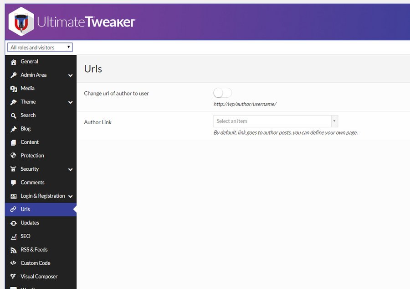Click the Theme paintbrush icon
This screenshot has height=289, width=410.
pos(14,102)
